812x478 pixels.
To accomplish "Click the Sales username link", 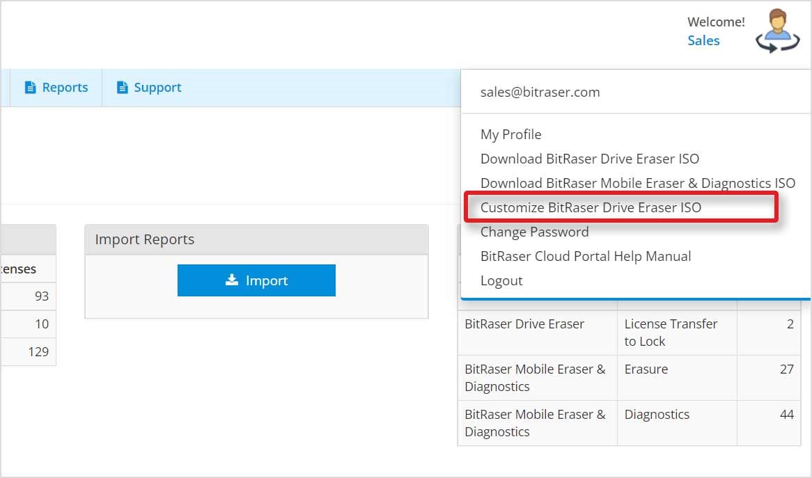I will (x=703, y=40).
